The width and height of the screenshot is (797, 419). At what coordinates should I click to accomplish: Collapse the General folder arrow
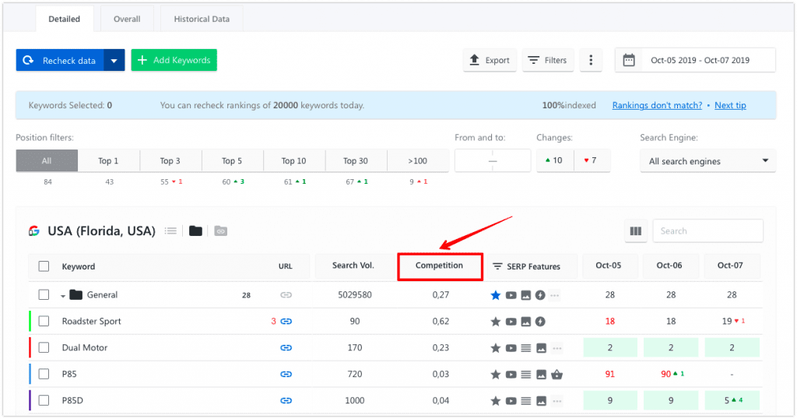pos(62,295)
